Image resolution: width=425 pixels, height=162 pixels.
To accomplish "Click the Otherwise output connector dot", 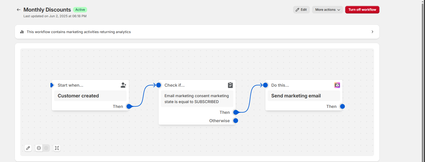I will pos(236,121).
